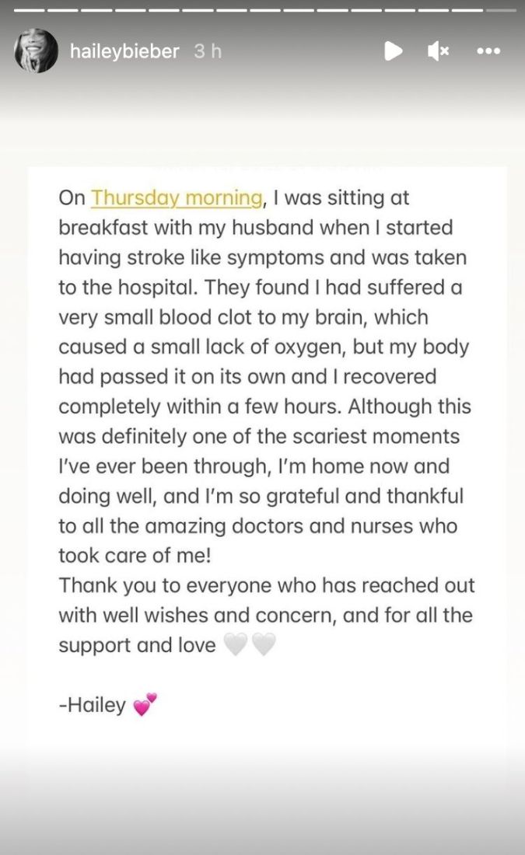Click the haileybieber username
Image resolution: width=525 pixels, height=855 pixels.
coord(124,51)
